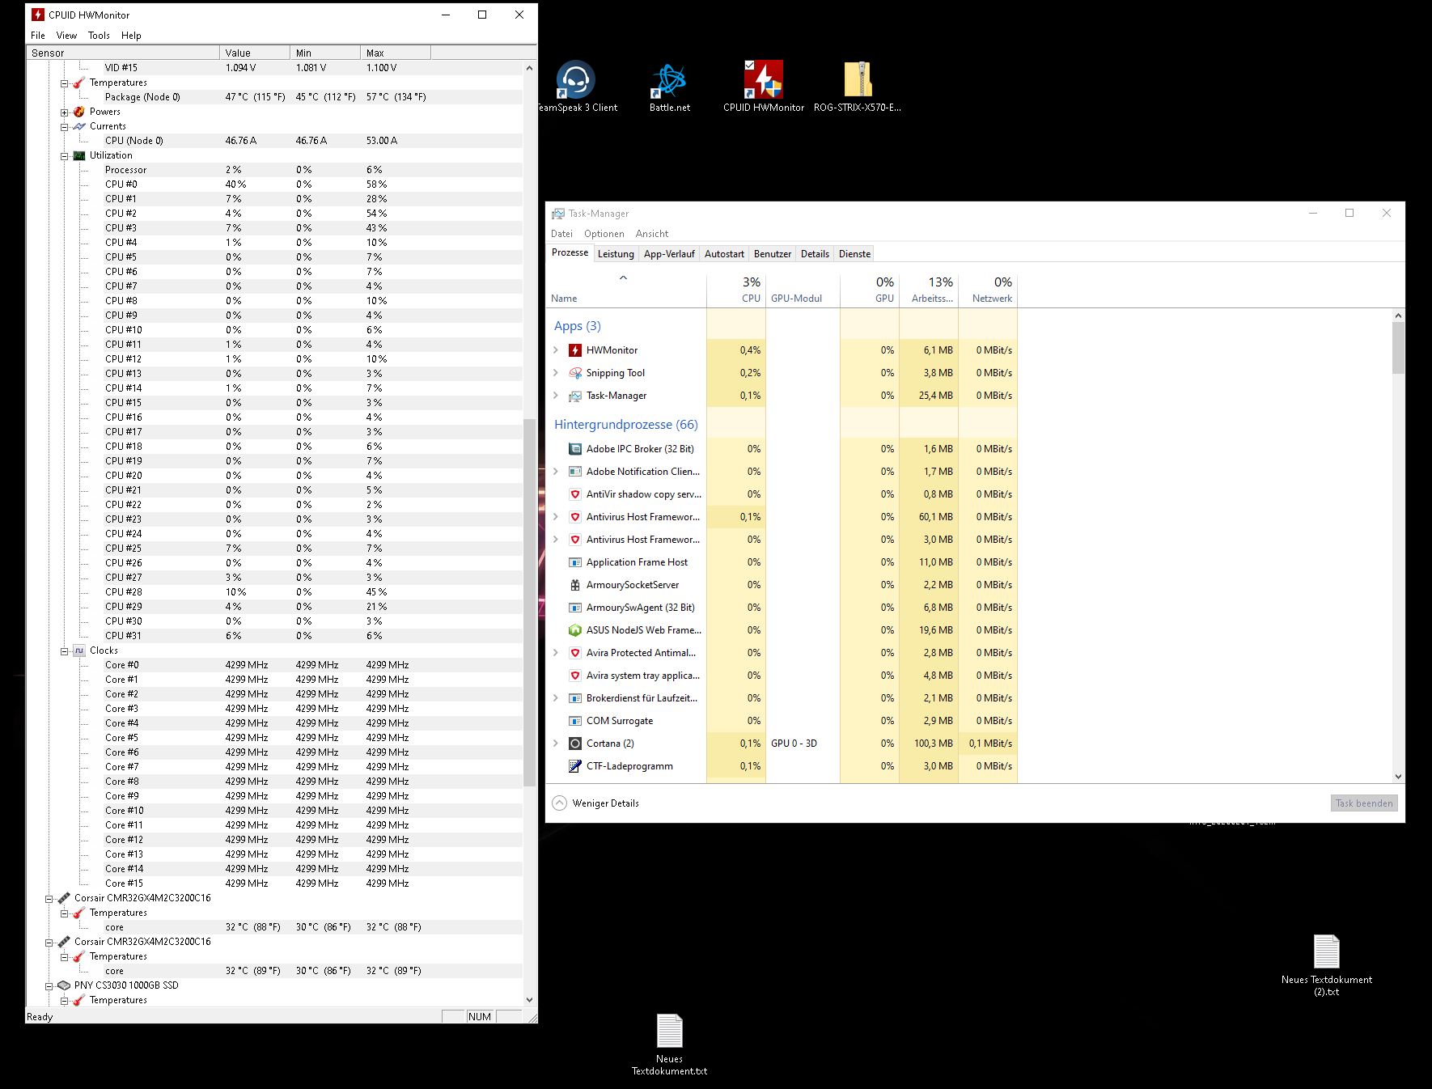Open Tools menu in HWMonitor

click(99, 36)
